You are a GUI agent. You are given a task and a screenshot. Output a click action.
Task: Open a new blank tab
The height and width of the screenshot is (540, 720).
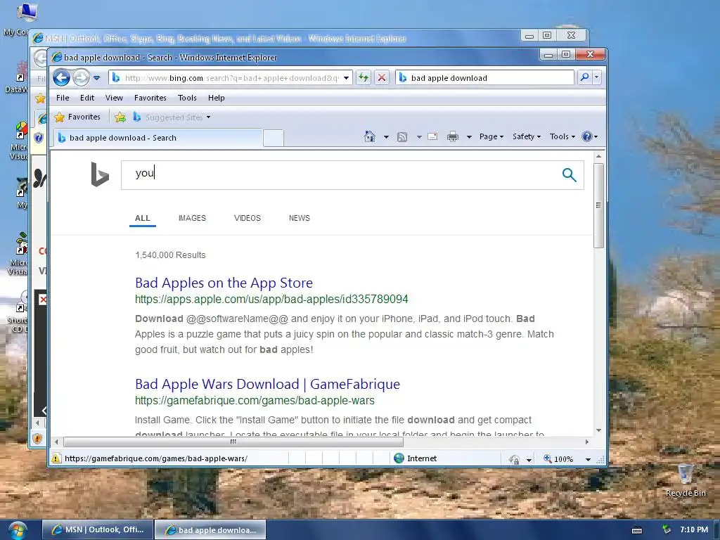pyautogui.click(x=274, y=139)
